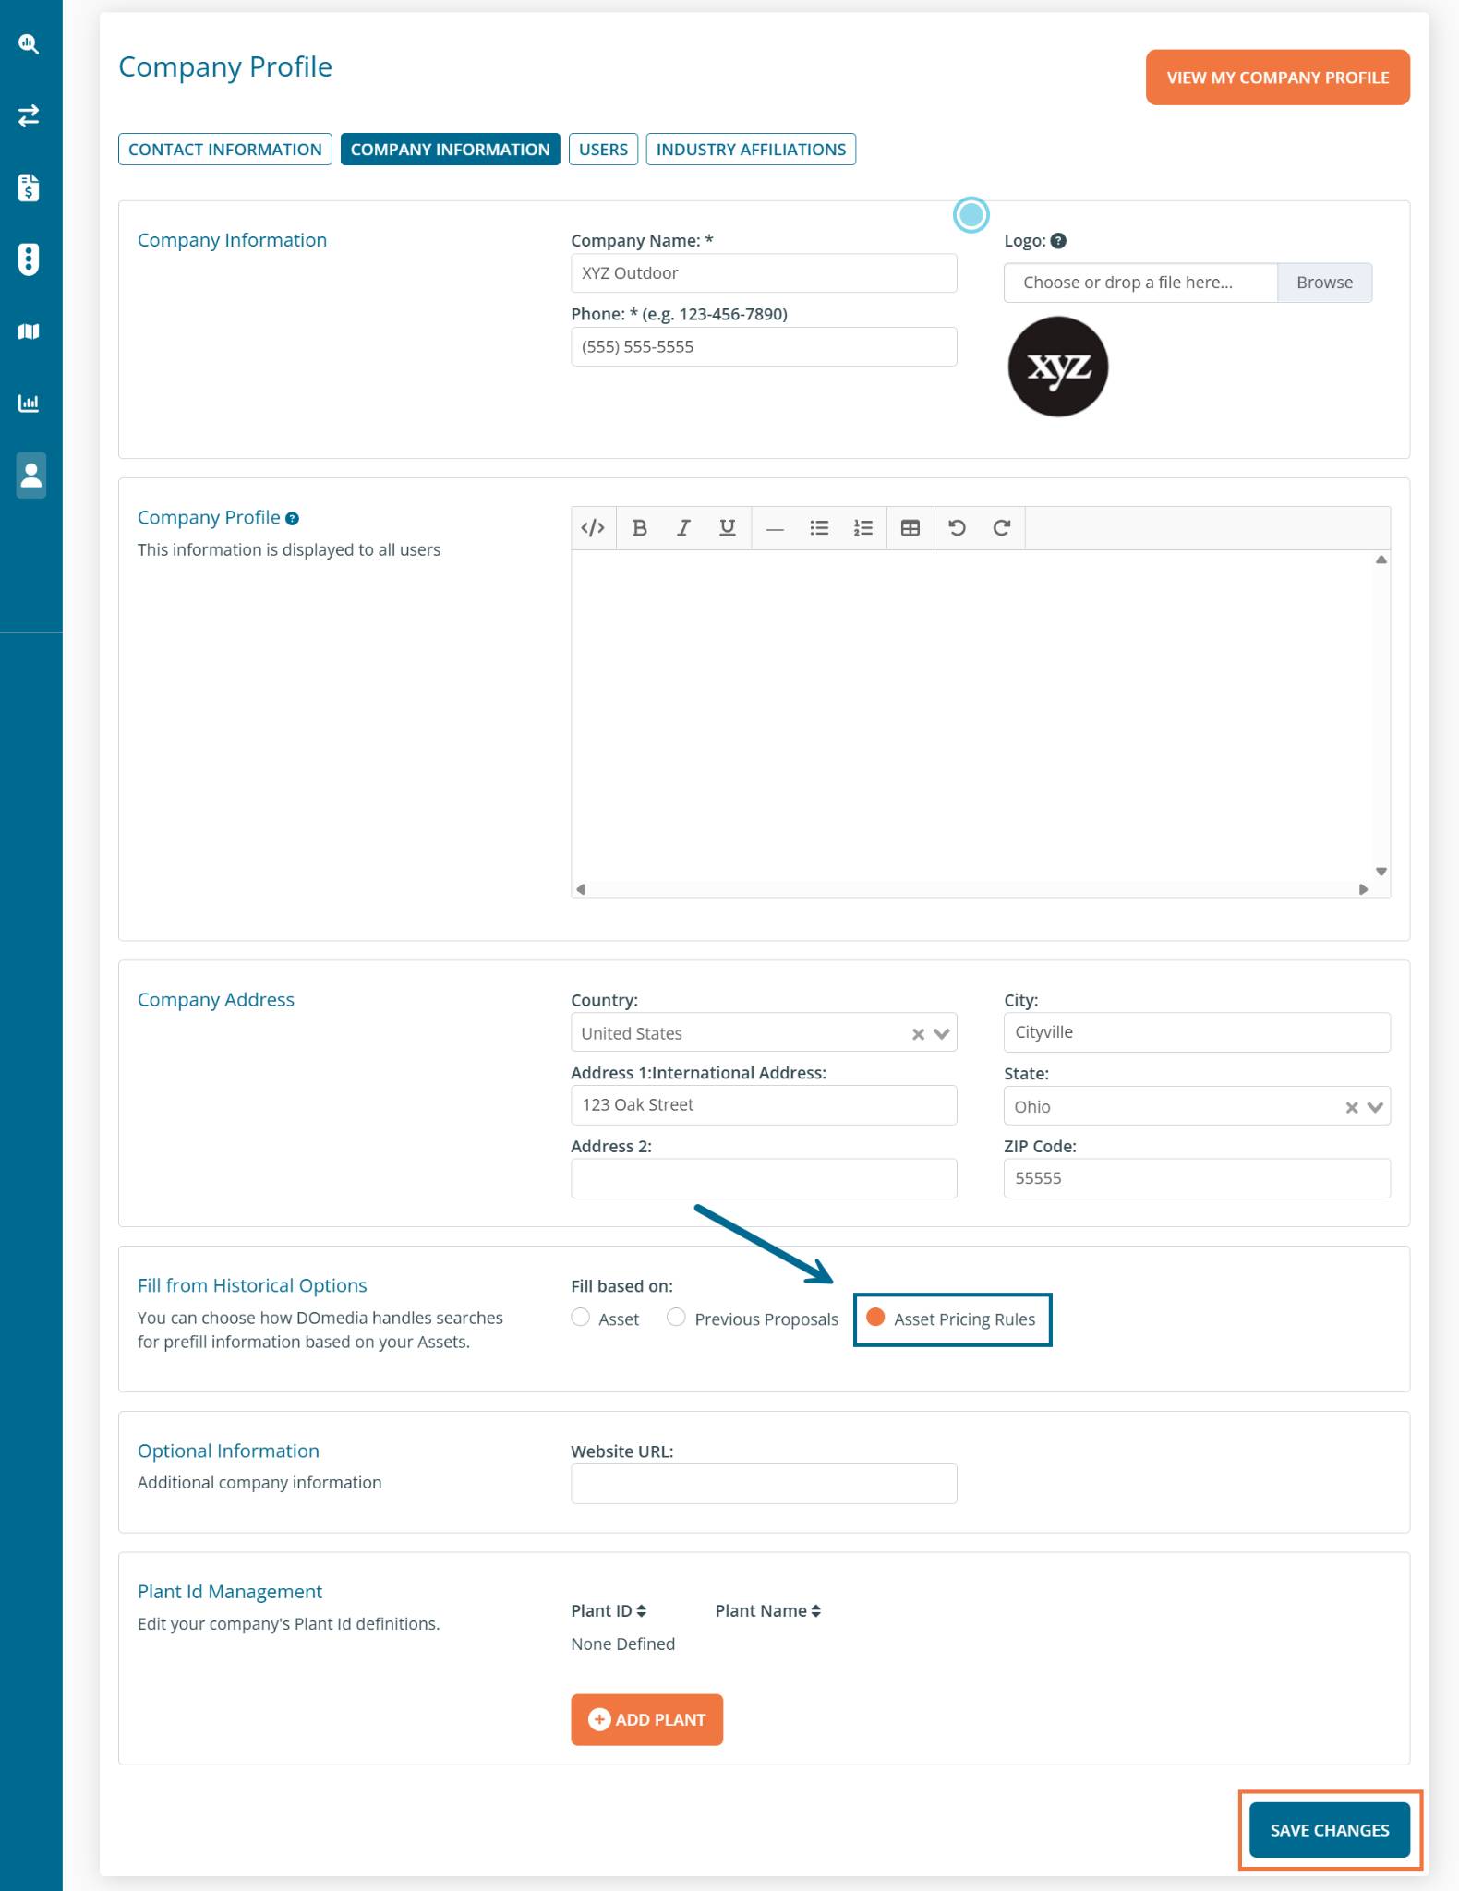Insert a numbered list in editor

point(863,527)
